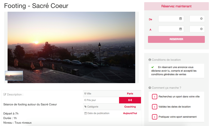Click the De label
The image size is (209, 126).
(150, 19)
